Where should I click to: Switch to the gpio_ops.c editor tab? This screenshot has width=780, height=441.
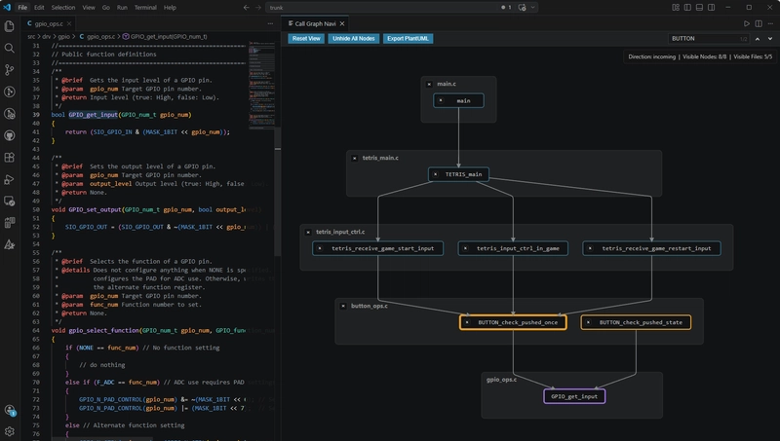[49, 23]
